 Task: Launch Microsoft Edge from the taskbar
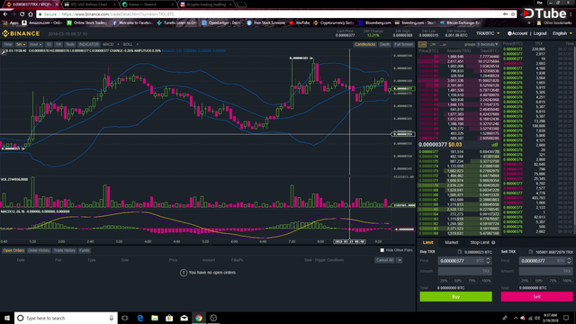140,318
